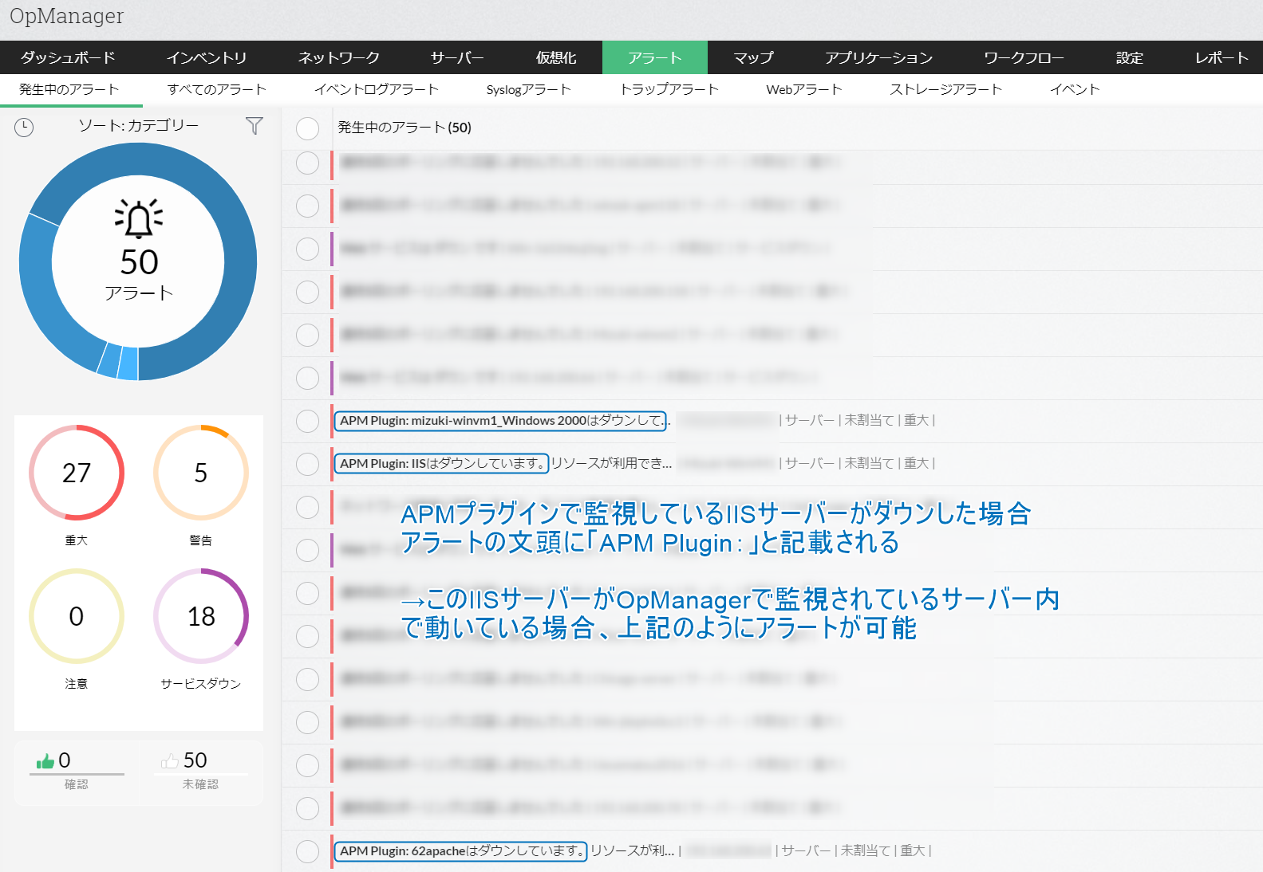
Task: Select the orange 警告 warning gauge showing 5
Action: [201, 473]
